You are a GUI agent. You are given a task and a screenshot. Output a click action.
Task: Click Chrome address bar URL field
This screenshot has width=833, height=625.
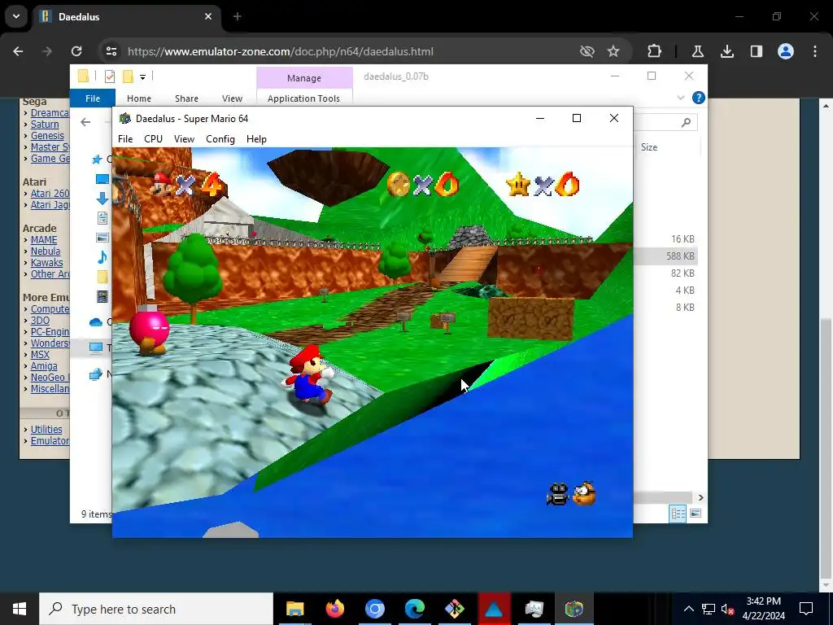click(x=340, y=51)
